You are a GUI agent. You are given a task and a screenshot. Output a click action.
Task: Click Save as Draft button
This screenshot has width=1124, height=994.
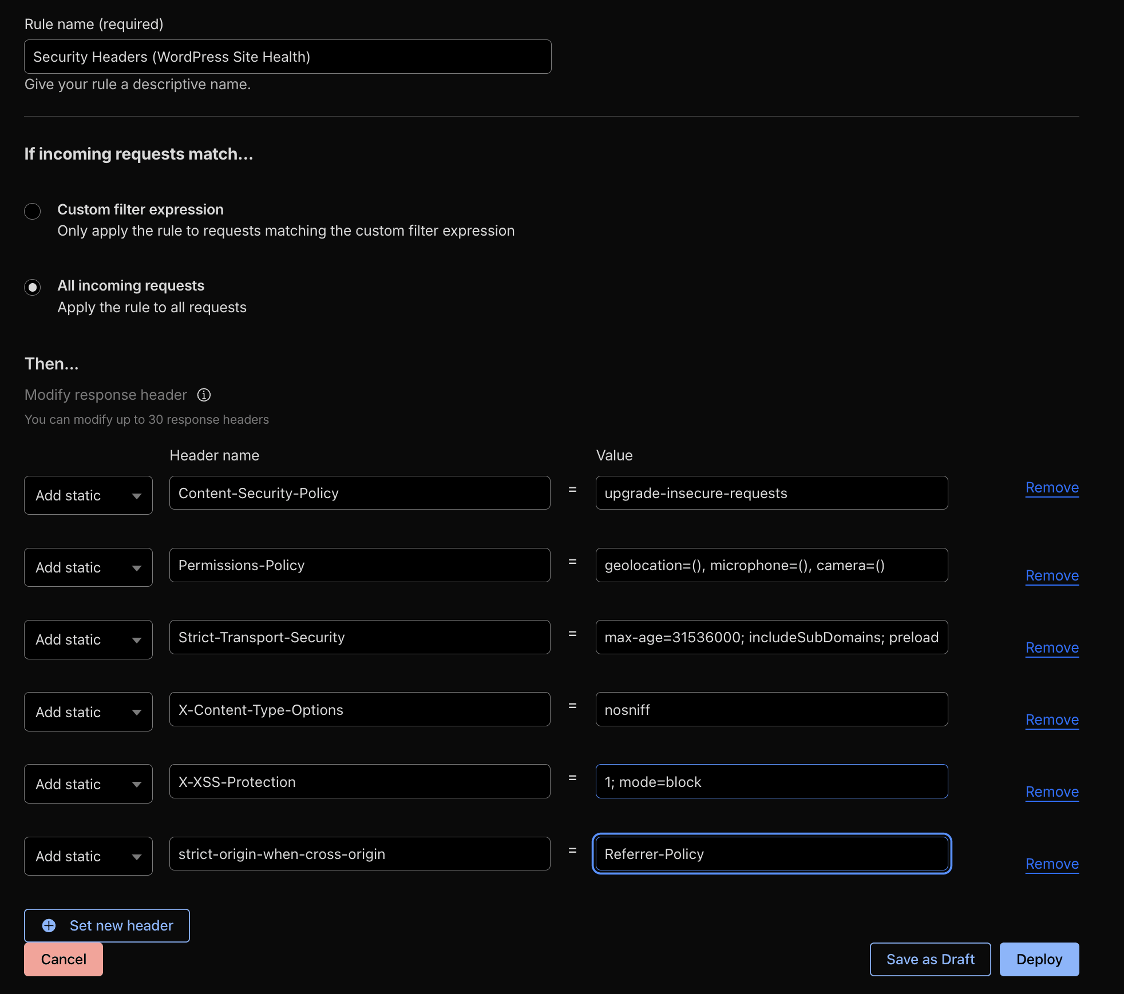pyautogui.click(x=930, y=959)
